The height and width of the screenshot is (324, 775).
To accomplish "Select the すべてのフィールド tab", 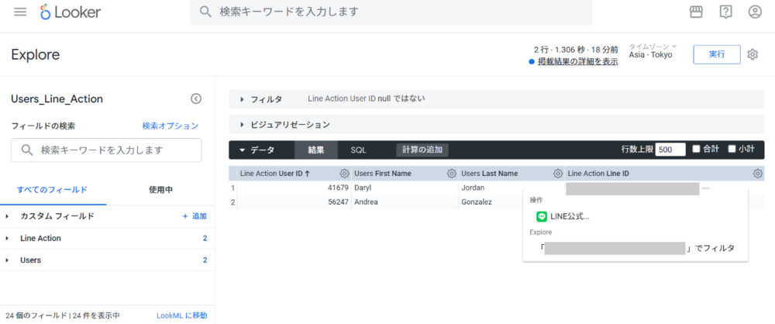I will [x=53, y=189].
